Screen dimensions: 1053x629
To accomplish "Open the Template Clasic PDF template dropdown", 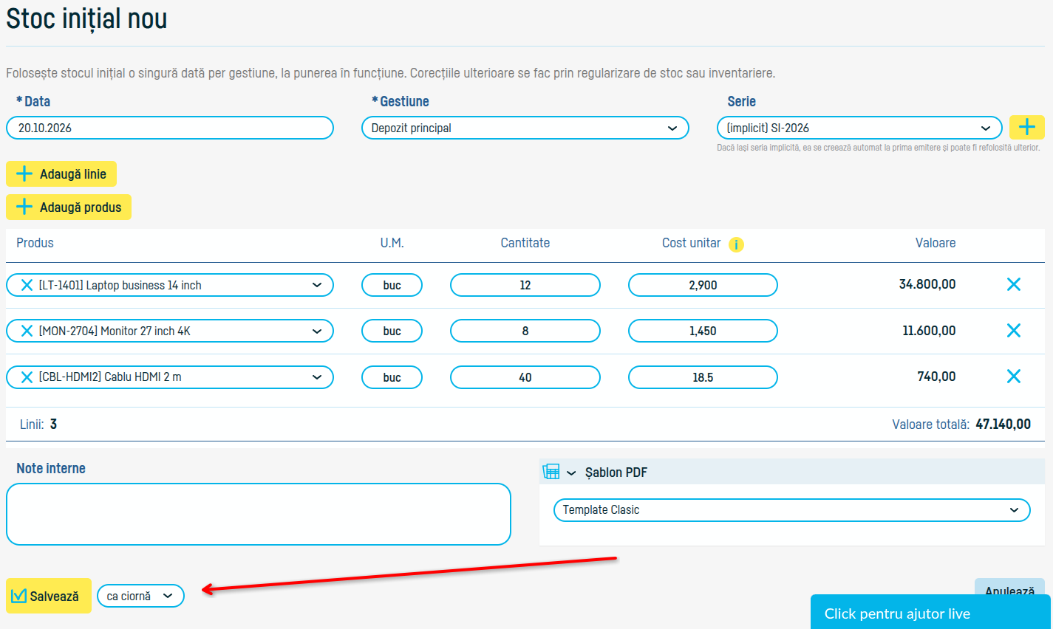I will (x=791, y=510).
